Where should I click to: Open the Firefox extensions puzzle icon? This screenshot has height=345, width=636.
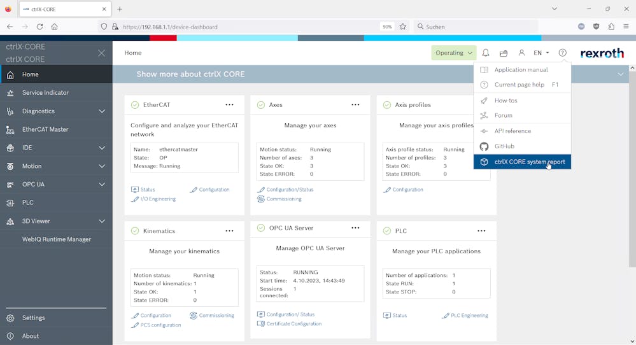pyautogui.click(x=611, y=27)
